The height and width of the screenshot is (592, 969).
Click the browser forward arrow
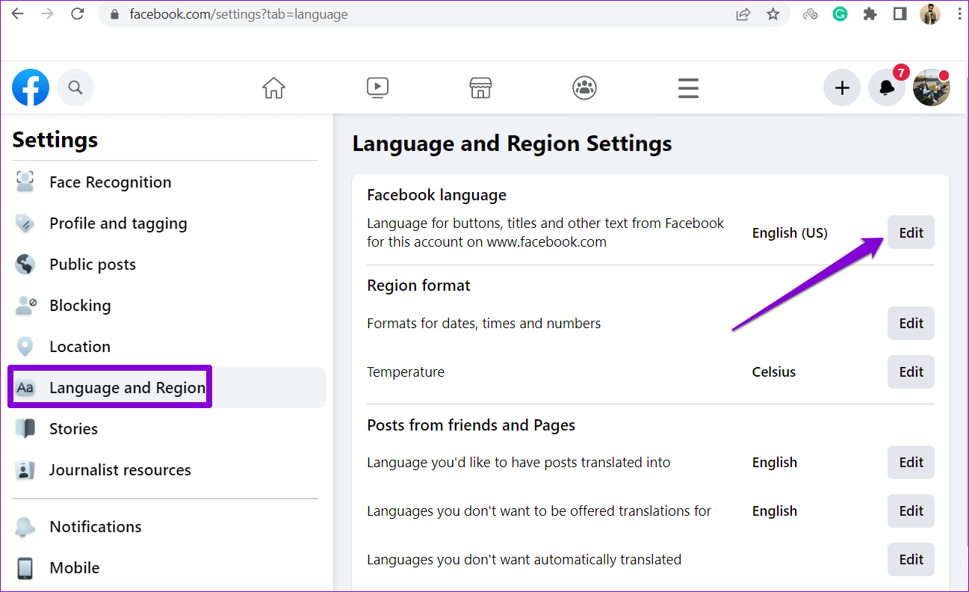pos(47,13)
